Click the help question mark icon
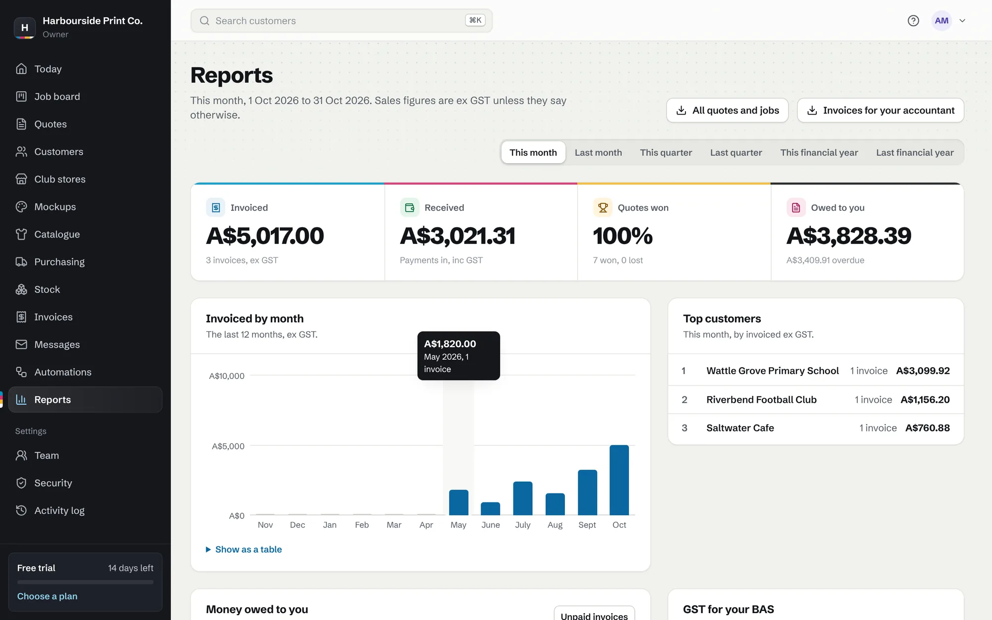 (x=913, y=20)
